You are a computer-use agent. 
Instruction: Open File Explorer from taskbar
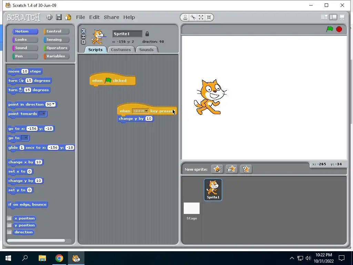(x=42, y=258)
